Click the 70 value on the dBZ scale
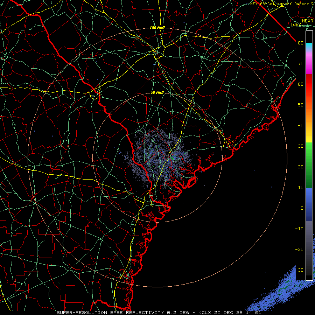This screenshot has height=315, width=315. 301,64
